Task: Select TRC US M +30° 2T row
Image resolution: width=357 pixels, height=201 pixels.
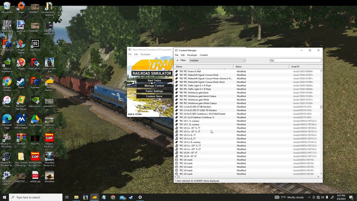Action: tap(247, 153)
